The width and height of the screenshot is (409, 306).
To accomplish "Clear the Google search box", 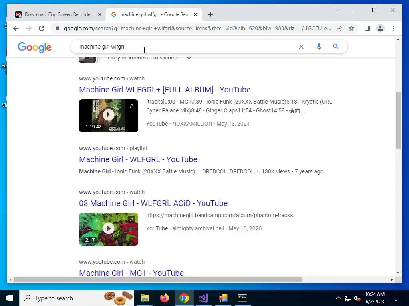I will pos(301,47).
